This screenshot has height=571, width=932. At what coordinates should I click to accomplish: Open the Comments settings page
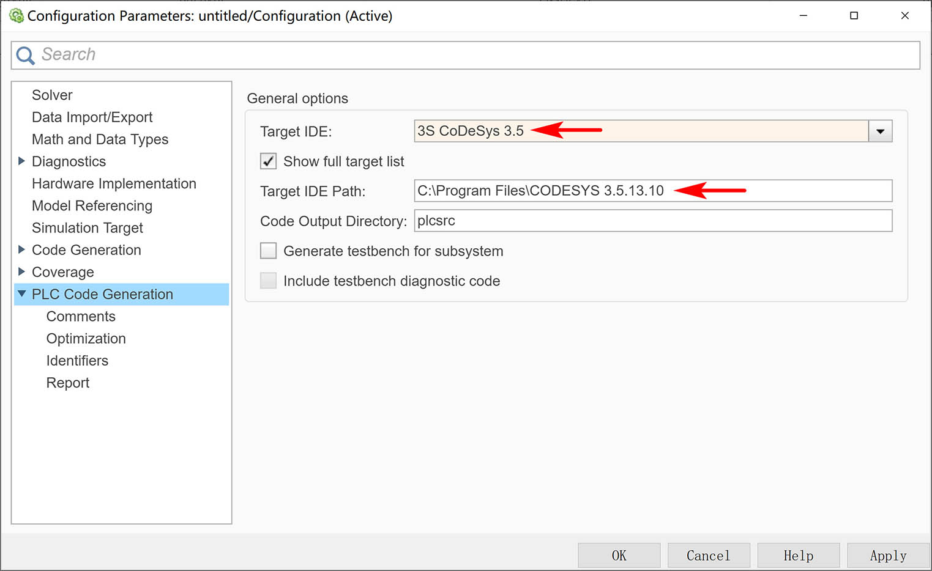[80, 316]
